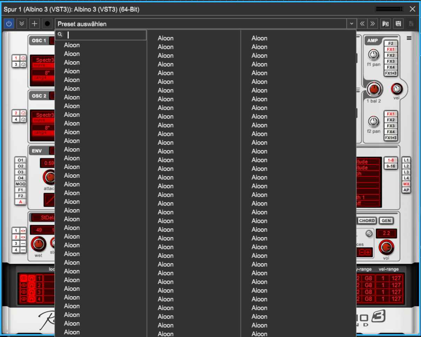Viewport: 421px width, 337px height.
Task: Click the black record dot in the toolbar
Action: (47, 24)
